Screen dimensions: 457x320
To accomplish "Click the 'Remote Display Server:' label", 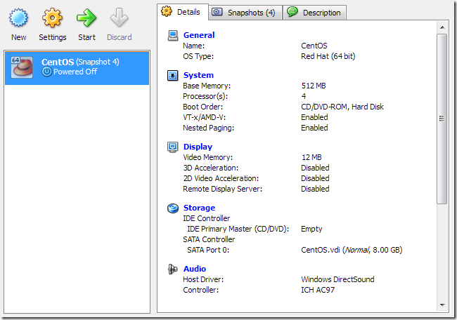I will tap(222, 189).
